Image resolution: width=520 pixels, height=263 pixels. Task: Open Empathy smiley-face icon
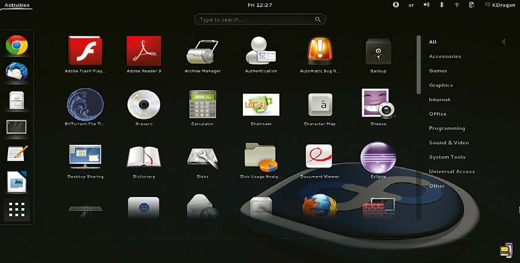pos(144,207)
